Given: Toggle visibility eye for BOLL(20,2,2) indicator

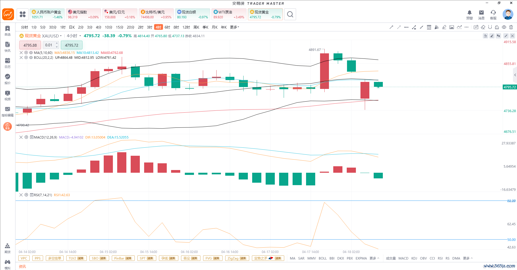Looking at the screenshot, I should click(x=31, y=58).
